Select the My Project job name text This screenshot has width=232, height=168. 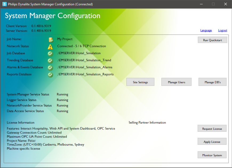(x=65, y=39)
